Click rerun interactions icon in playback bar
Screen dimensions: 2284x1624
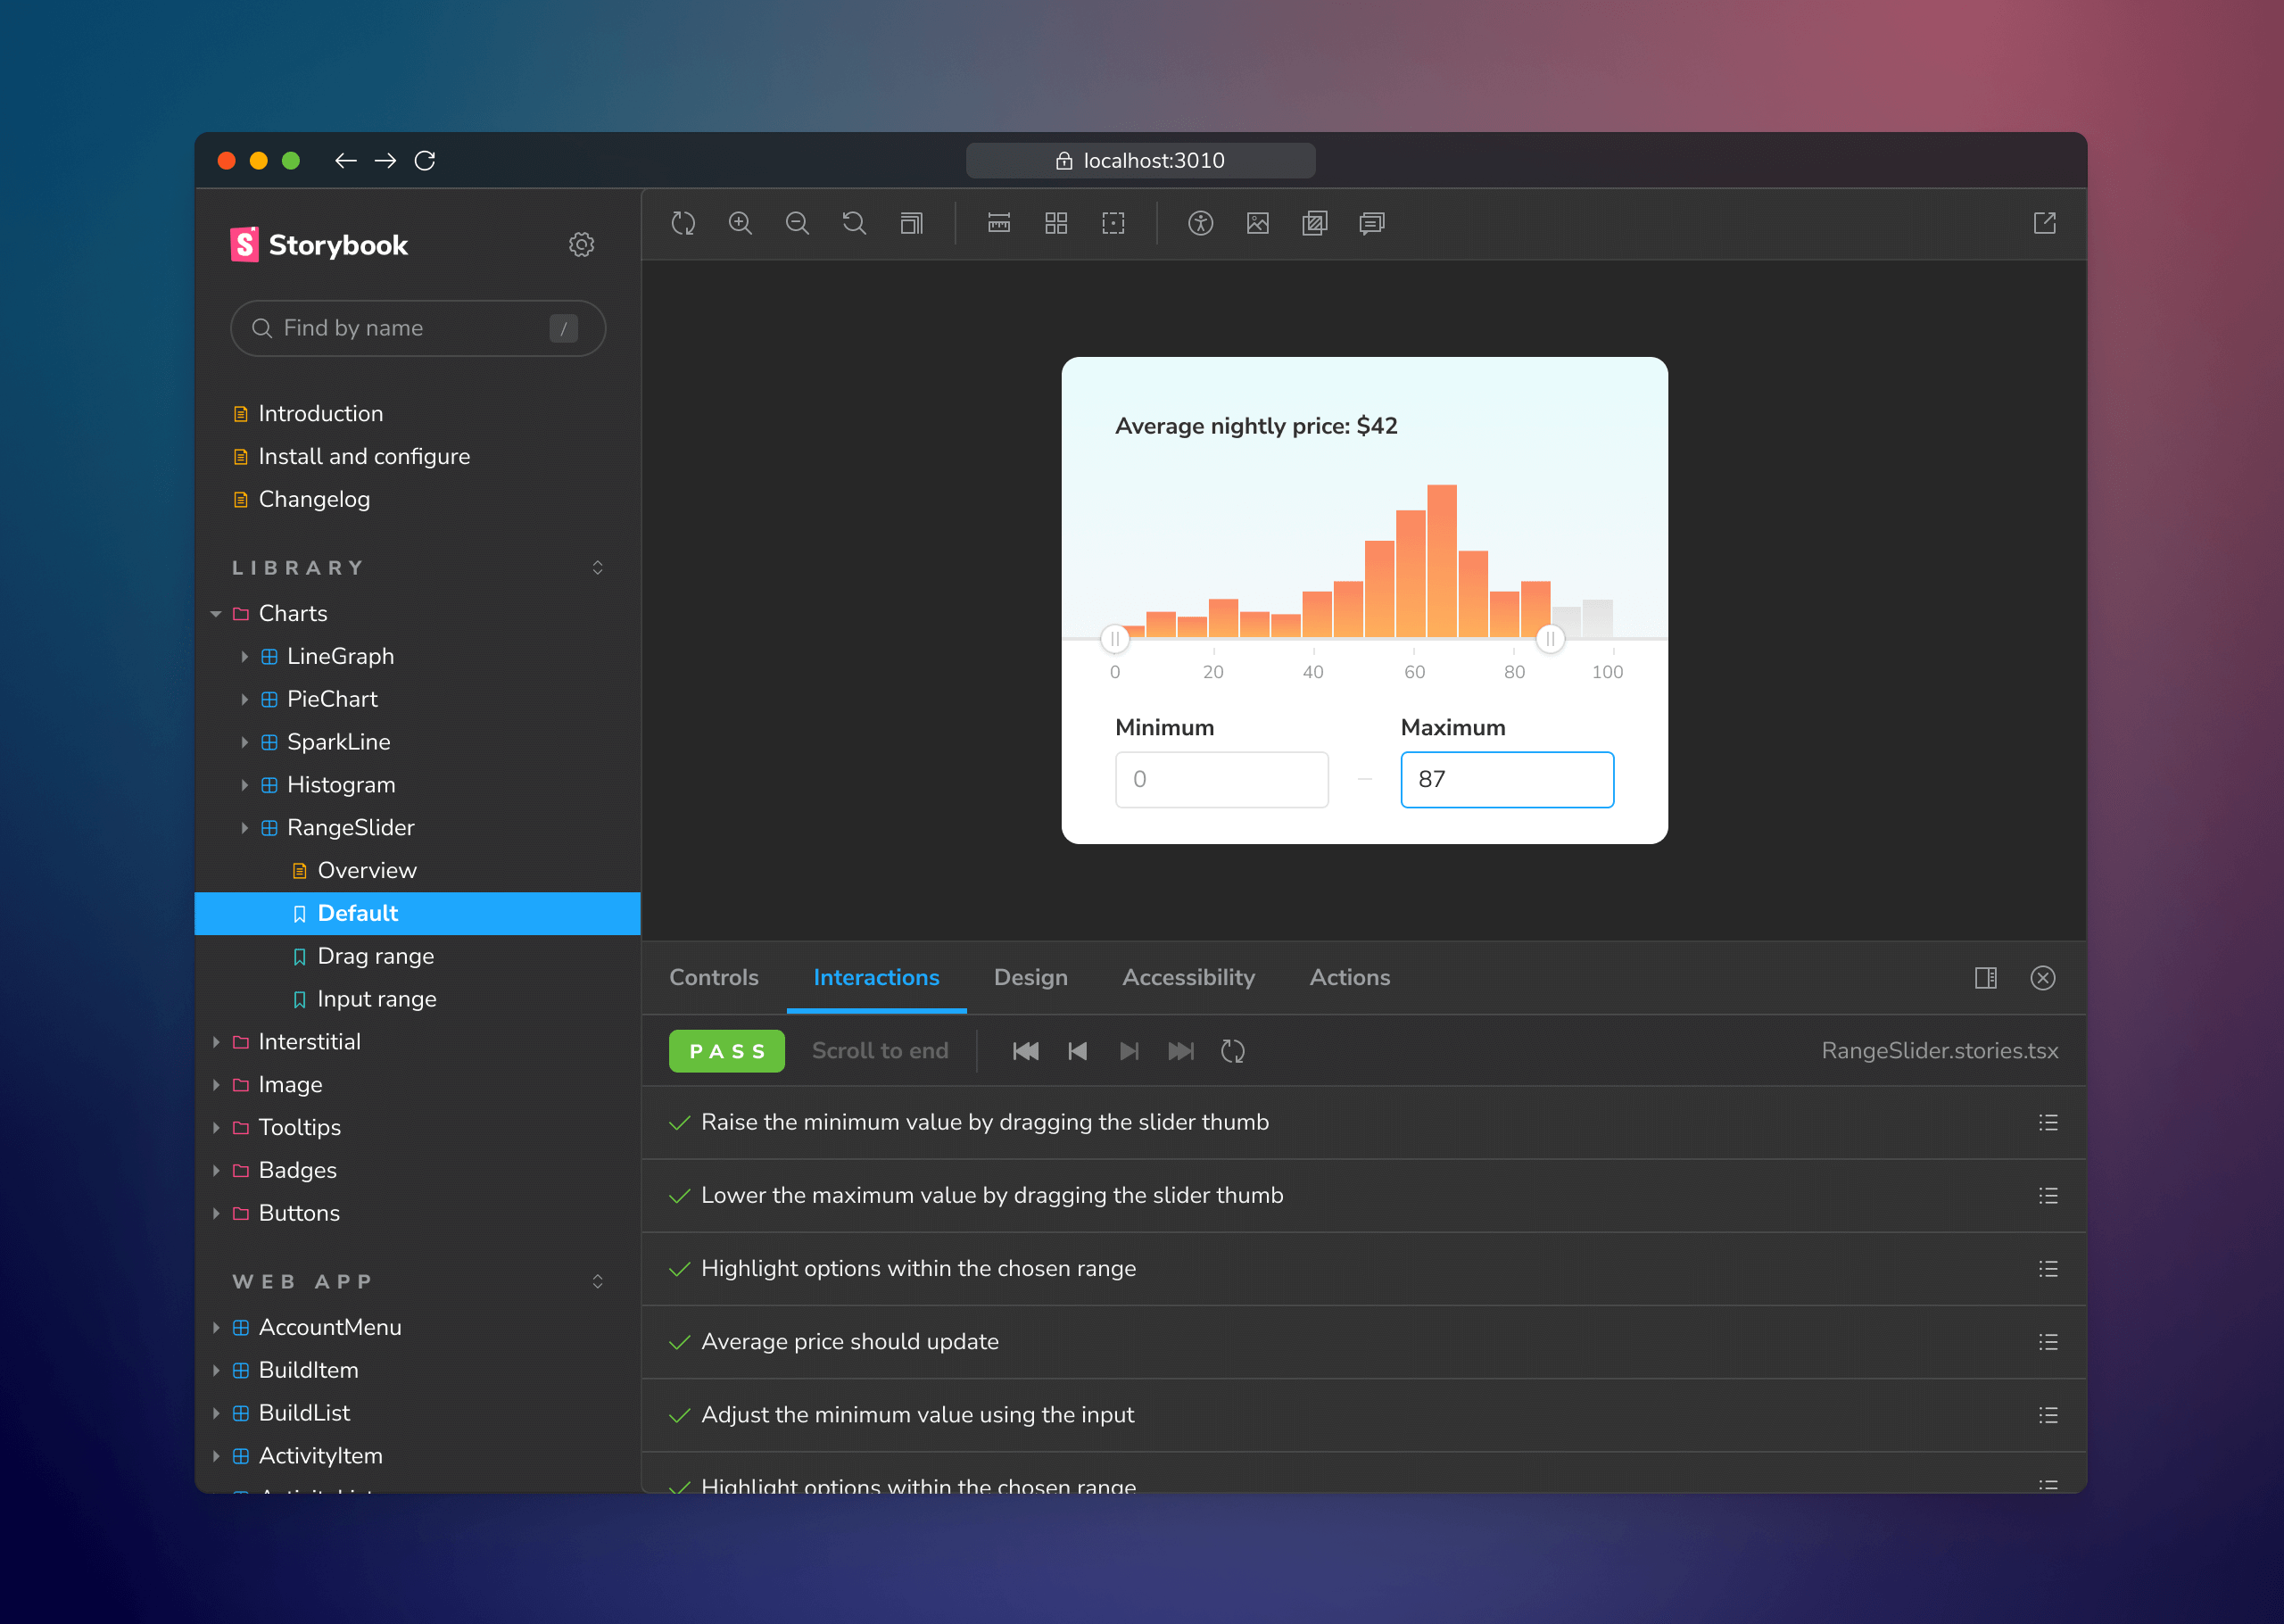1232,1051
